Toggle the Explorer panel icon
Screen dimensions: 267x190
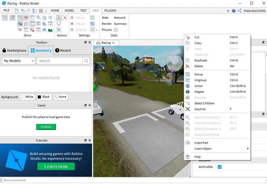5,18
